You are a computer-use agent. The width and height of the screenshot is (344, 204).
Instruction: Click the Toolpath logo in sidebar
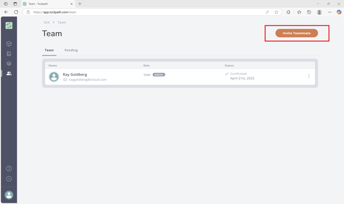coord(9,25)
